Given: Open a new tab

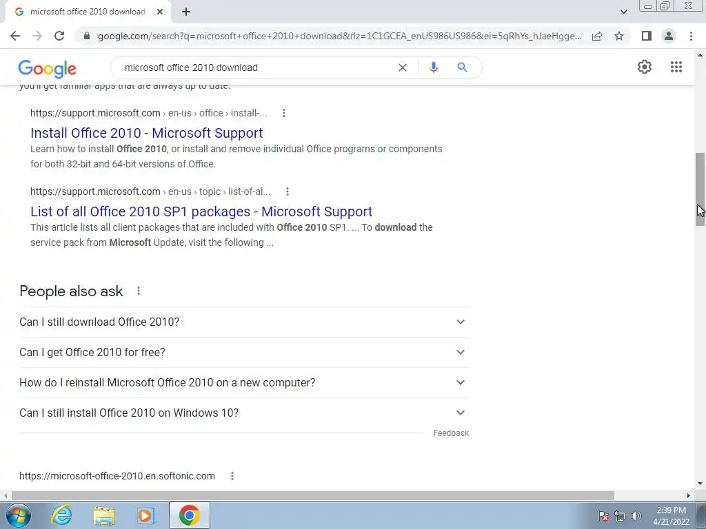Looking at the screenshot, I should [186, 12].
